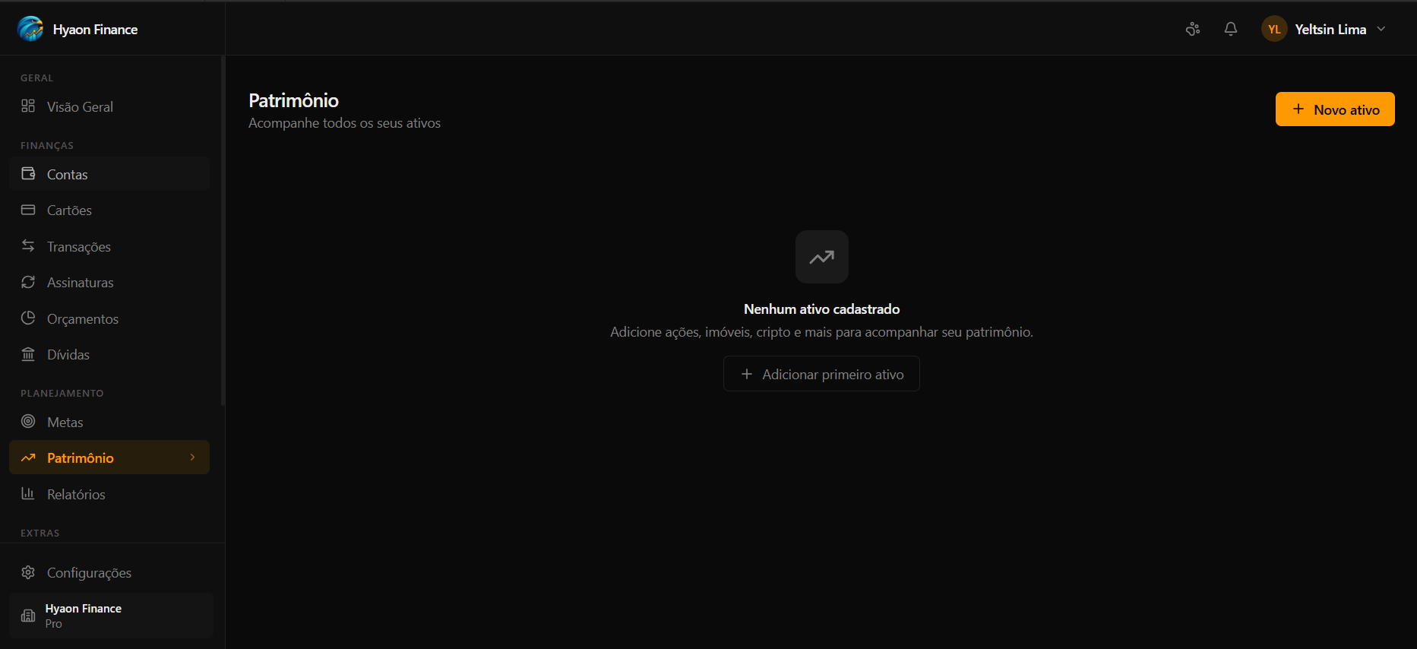The height and width of the screenshot is (649, 1417).
Task: Click the sidebar vertical scrollbar
Action: (x=223, y=230)
